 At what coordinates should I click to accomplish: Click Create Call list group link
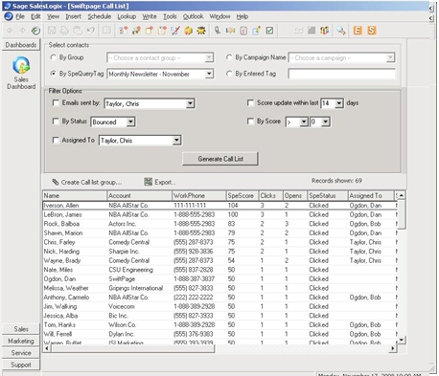tap(91, 183)
